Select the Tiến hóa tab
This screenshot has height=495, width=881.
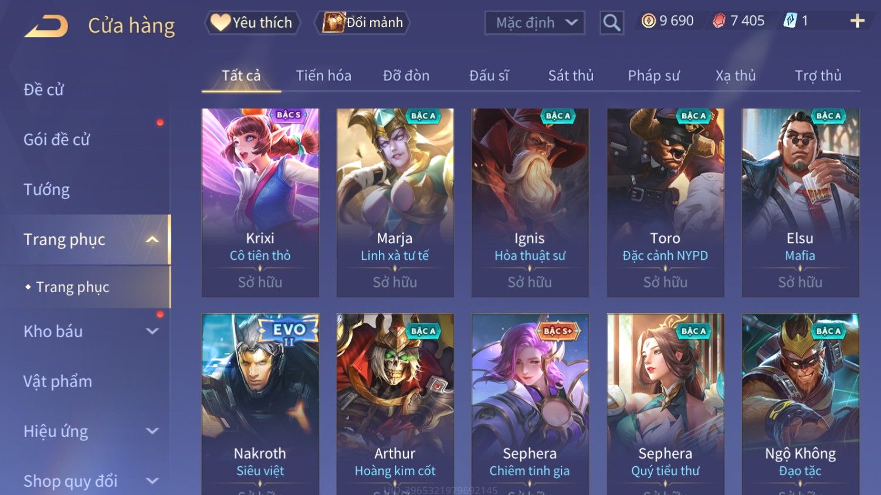tap(323, 76)
